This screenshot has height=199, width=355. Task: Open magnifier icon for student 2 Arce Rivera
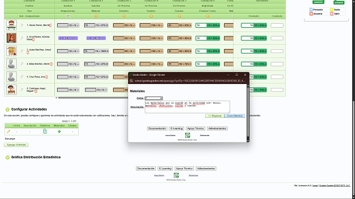[22, 38]
